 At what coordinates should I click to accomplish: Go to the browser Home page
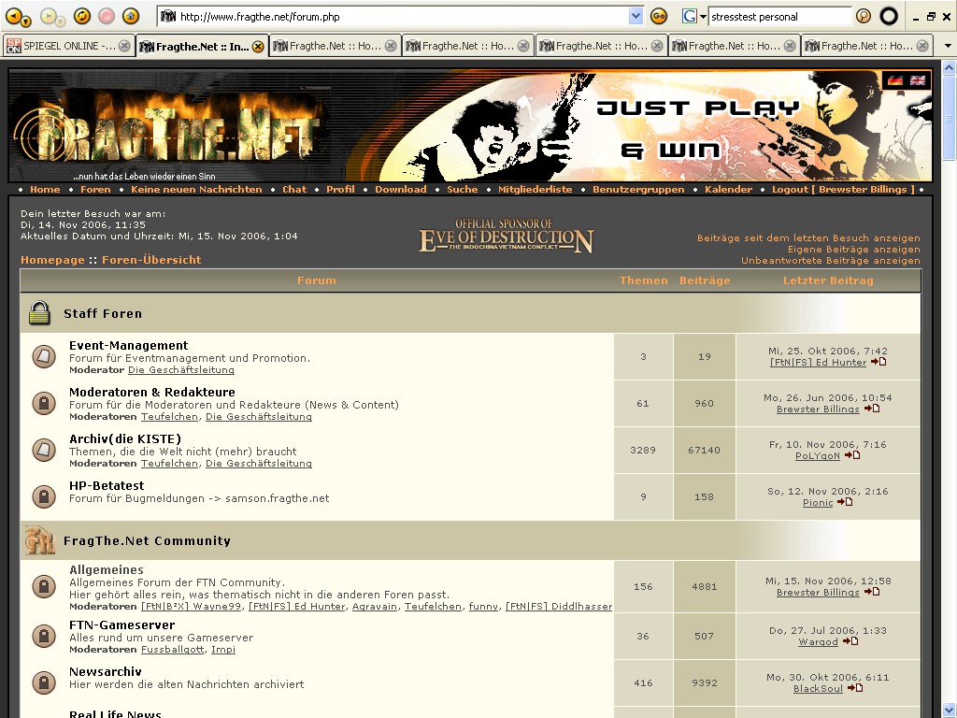(x=131, y=16)
